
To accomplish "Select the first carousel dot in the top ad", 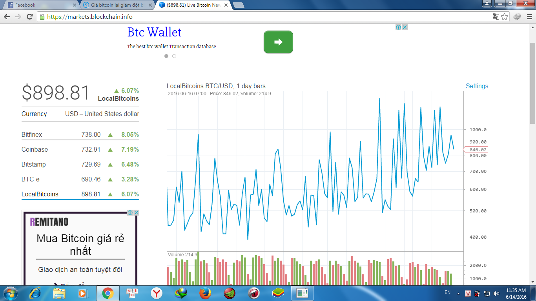I will [166, 56].
